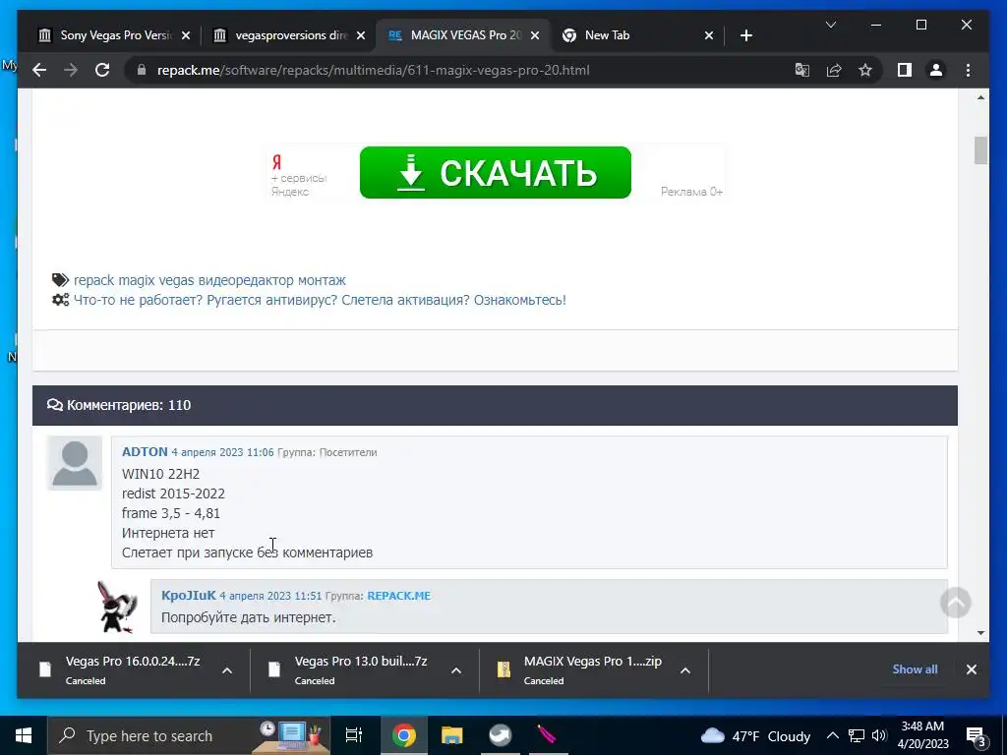
Task: Open the 'vegas' tag link
Action: [x=176, y=280]
